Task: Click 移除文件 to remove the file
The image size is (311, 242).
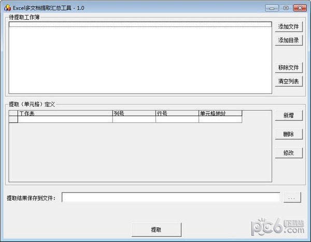Action: click(288, 67)
